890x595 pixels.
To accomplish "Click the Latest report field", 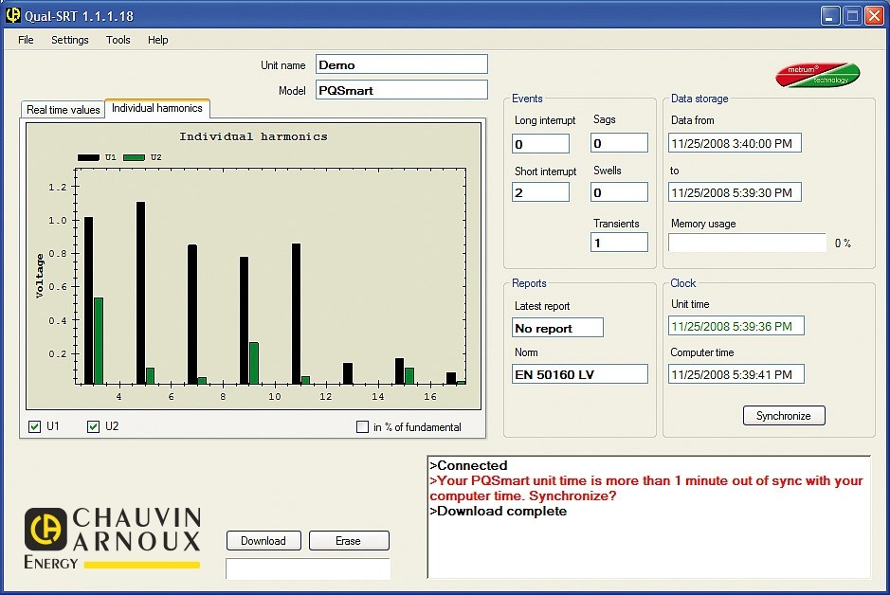I will [557, 328].
